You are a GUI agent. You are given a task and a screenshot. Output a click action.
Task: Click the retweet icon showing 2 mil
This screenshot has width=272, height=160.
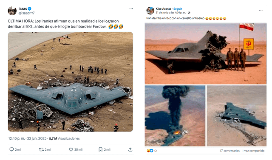[x=41, y=149]
